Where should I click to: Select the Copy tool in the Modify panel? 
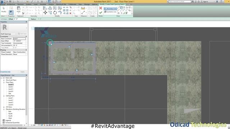pyautogui.click(x=50, y=13)
